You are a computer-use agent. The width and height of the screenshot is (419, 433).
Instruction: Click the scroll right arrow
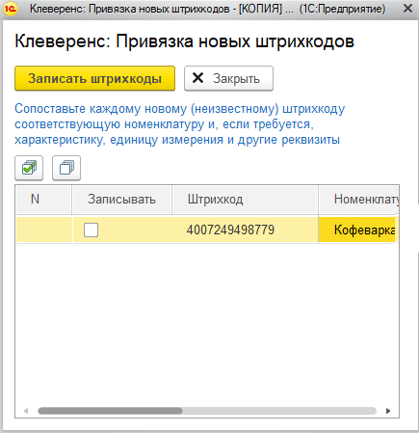(x=388, y=411)
